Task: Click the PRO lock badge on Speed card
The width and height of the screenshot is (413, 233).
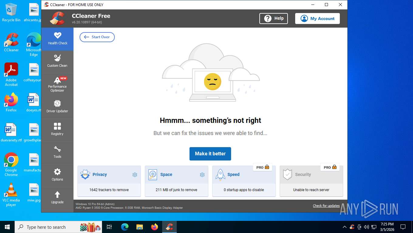Action: (x=263, y=167)
